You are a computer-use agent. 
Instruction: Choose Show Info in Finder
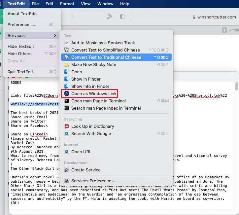(90, 87)
